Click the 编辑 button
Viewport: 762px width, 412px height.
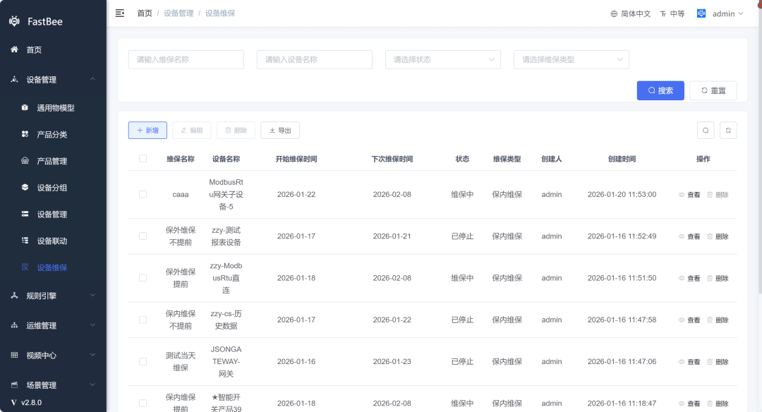pos(191,131)
